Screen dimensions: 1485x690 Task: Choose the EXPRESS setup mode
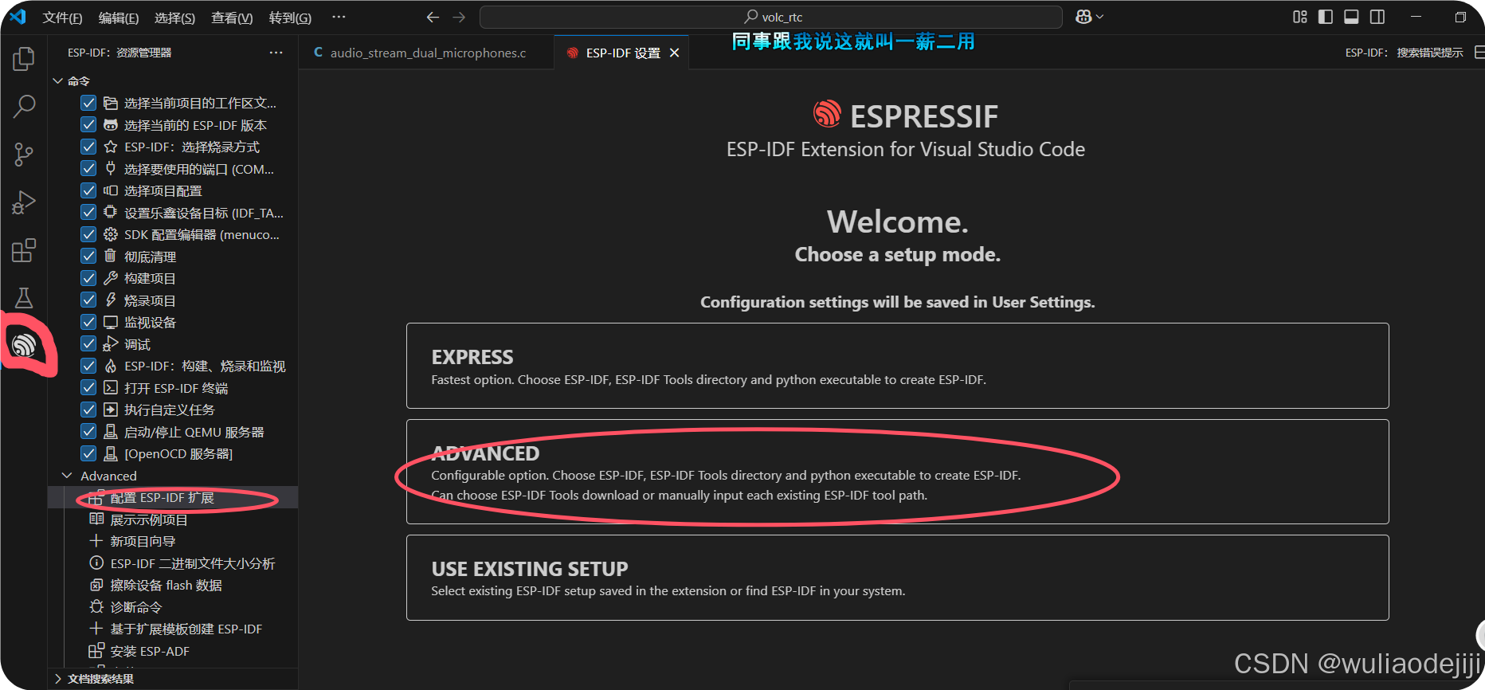[897, 366]
